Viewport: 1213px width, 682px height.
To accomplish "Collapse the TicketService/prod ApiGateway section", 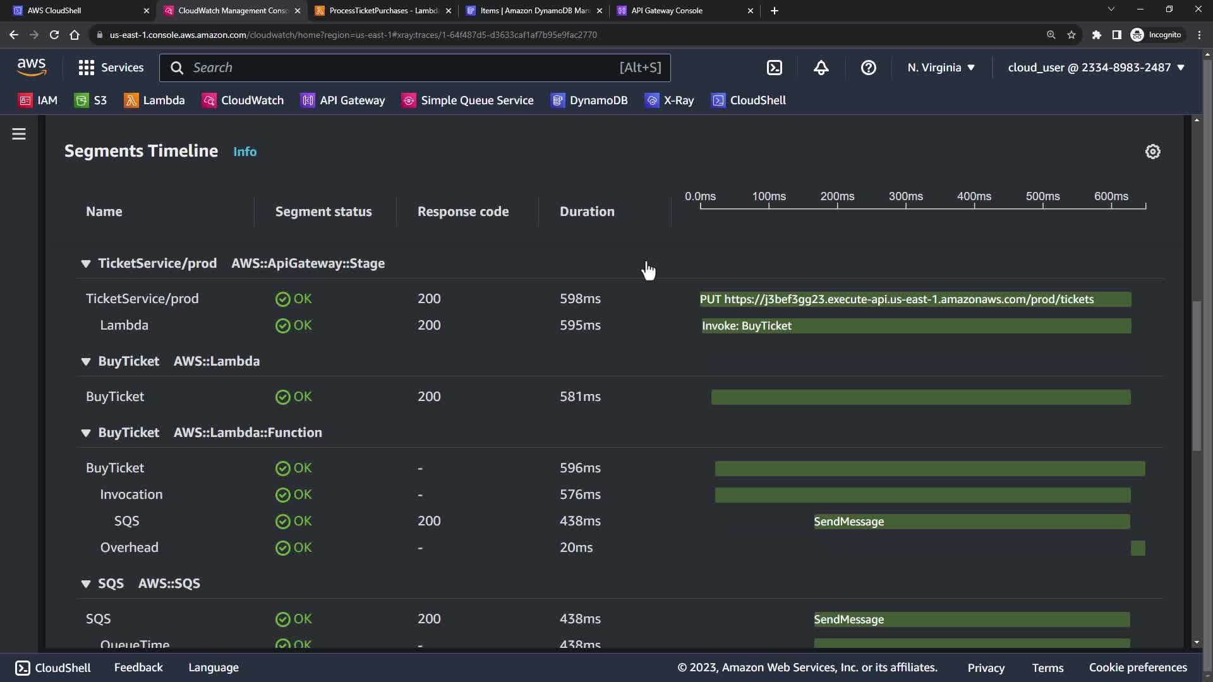I will point(86,264).
